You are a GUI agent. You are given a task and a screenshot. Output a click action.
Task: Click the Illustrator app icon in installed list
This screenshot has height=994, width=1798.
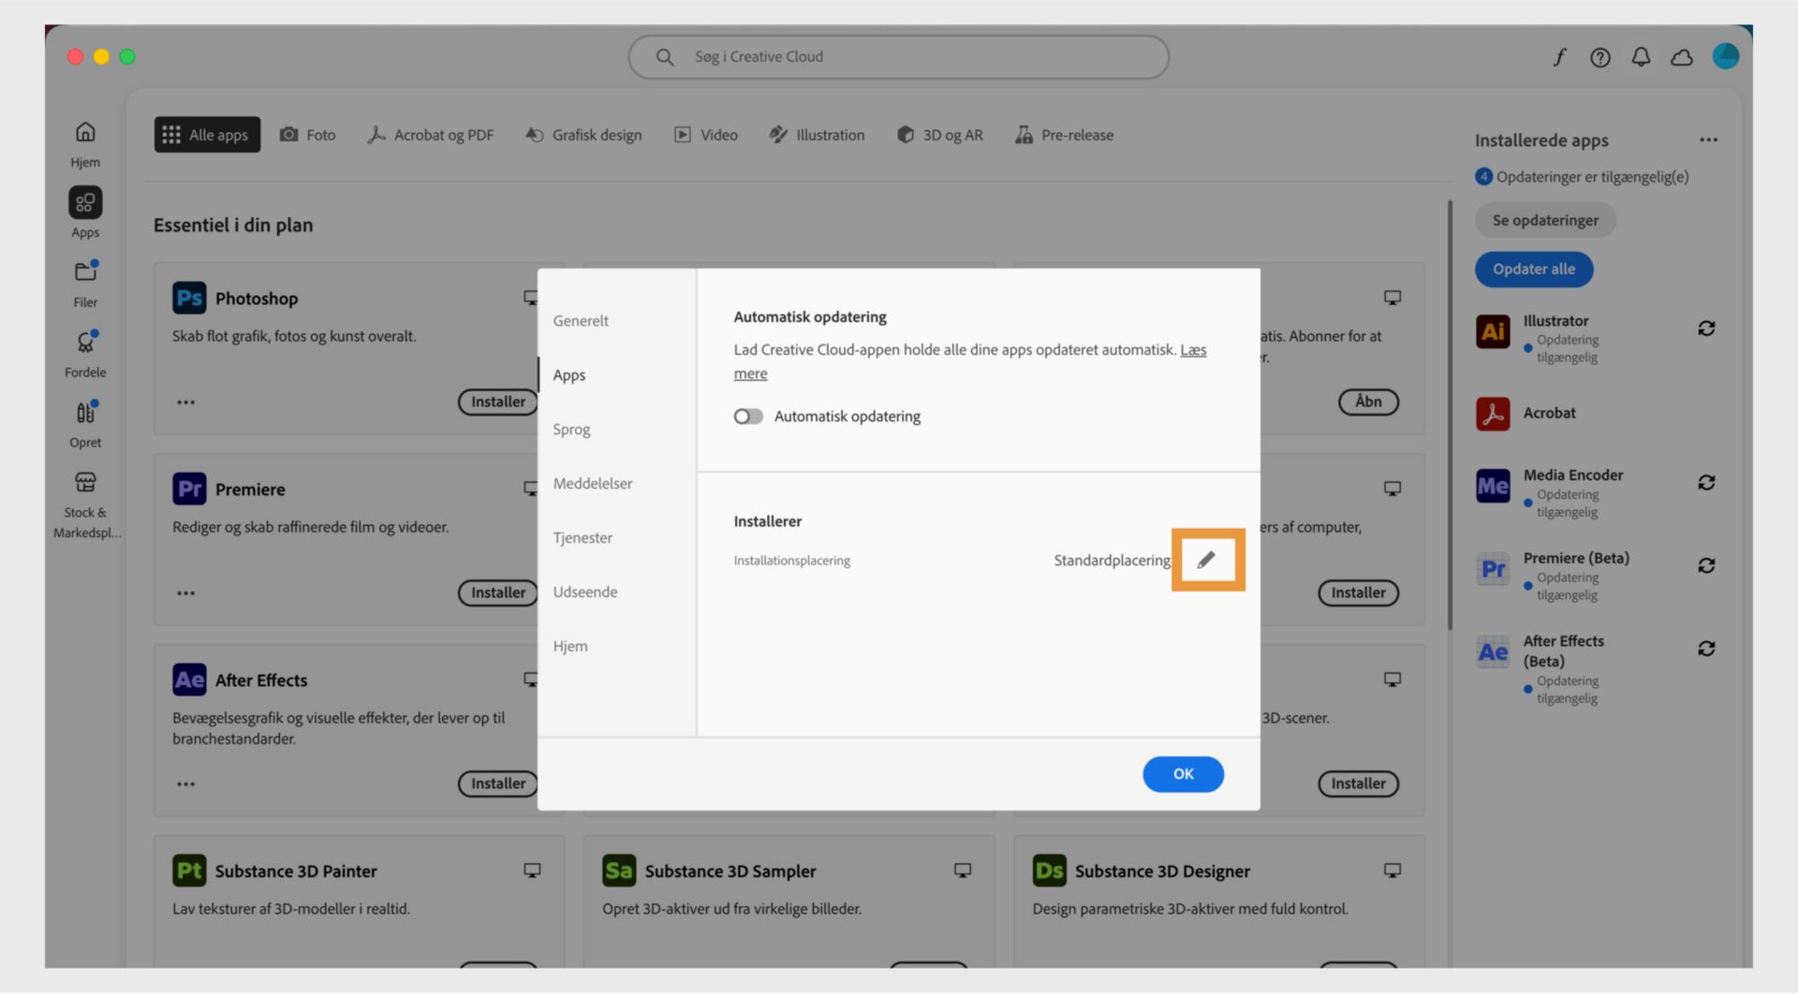[1493, 331]
